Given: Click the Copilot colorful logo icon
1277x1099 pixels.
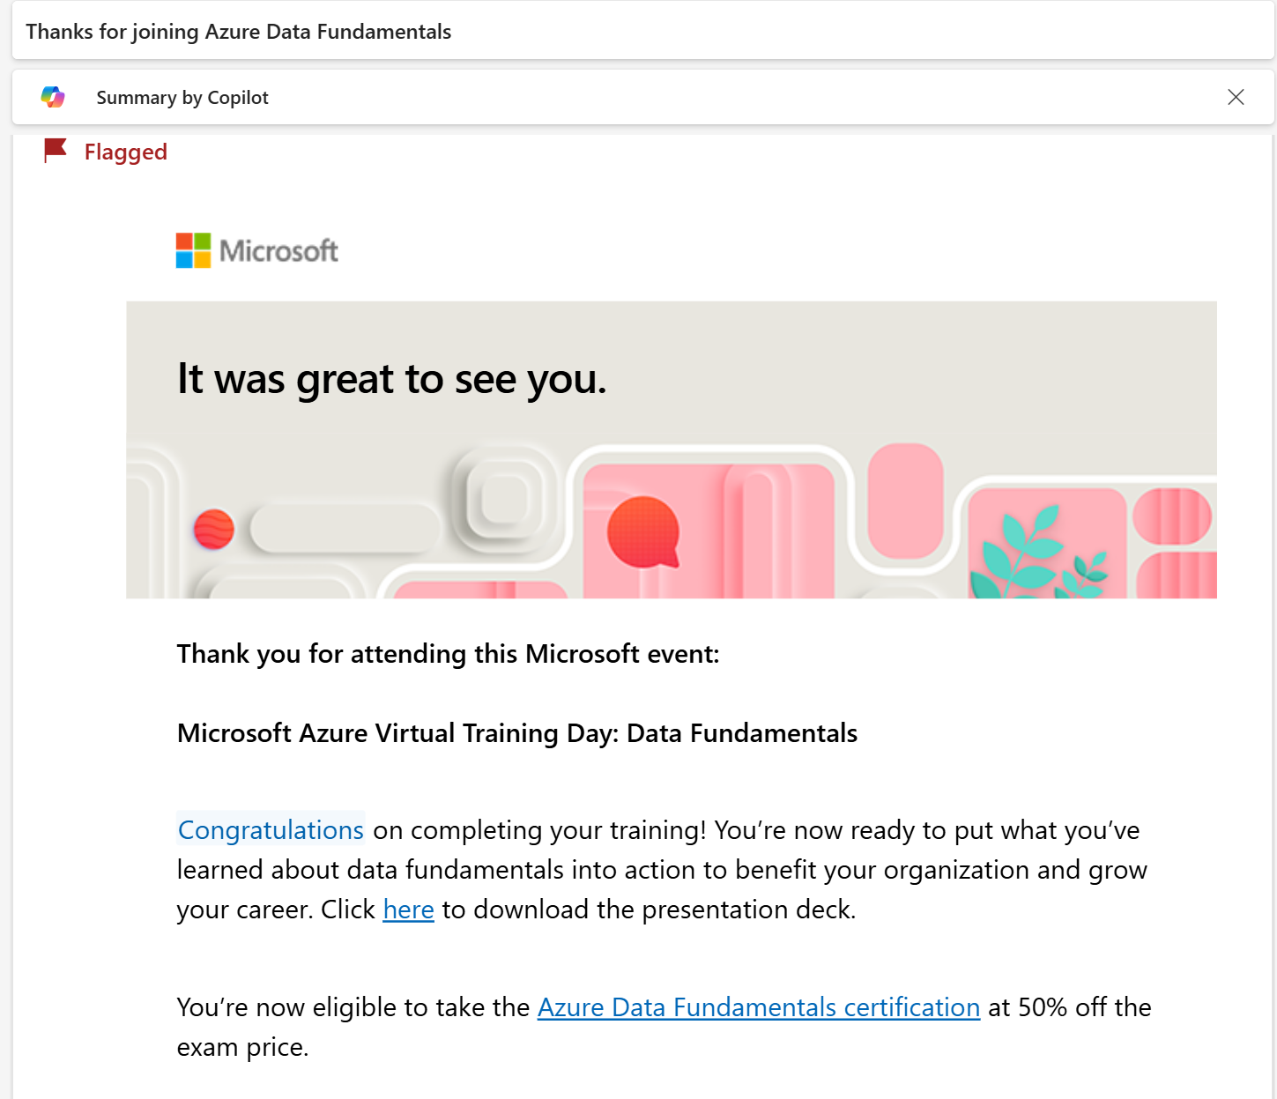Looking at the screenshot, I should 53,97.
